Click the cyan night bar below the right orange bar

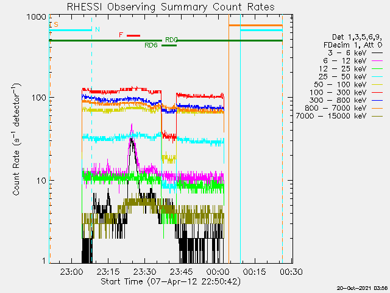(x=261, y=30)
